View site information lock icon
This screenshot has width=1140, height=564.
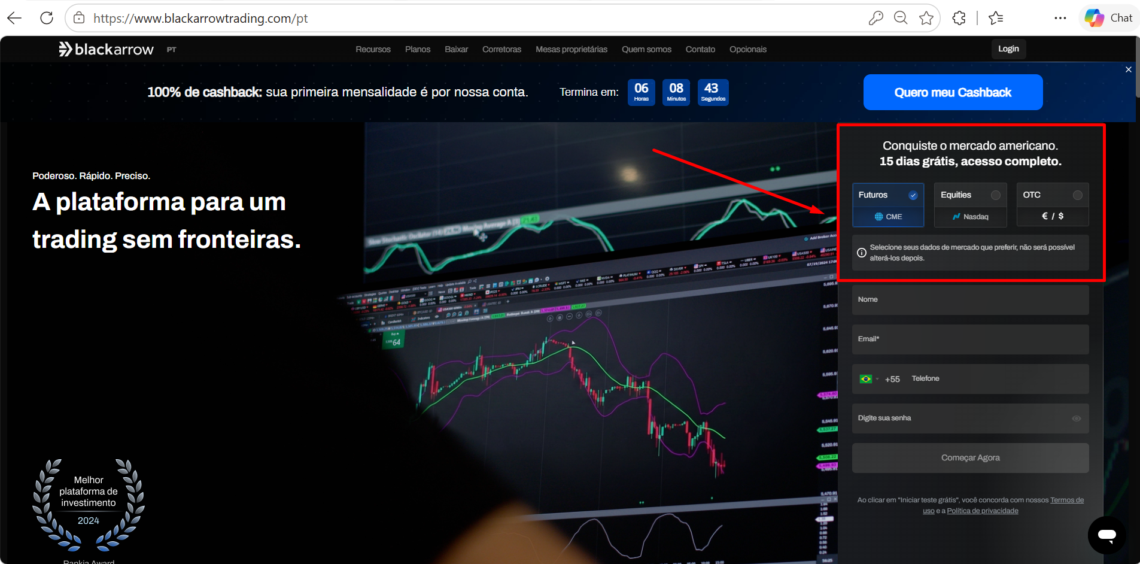(79, 18)
